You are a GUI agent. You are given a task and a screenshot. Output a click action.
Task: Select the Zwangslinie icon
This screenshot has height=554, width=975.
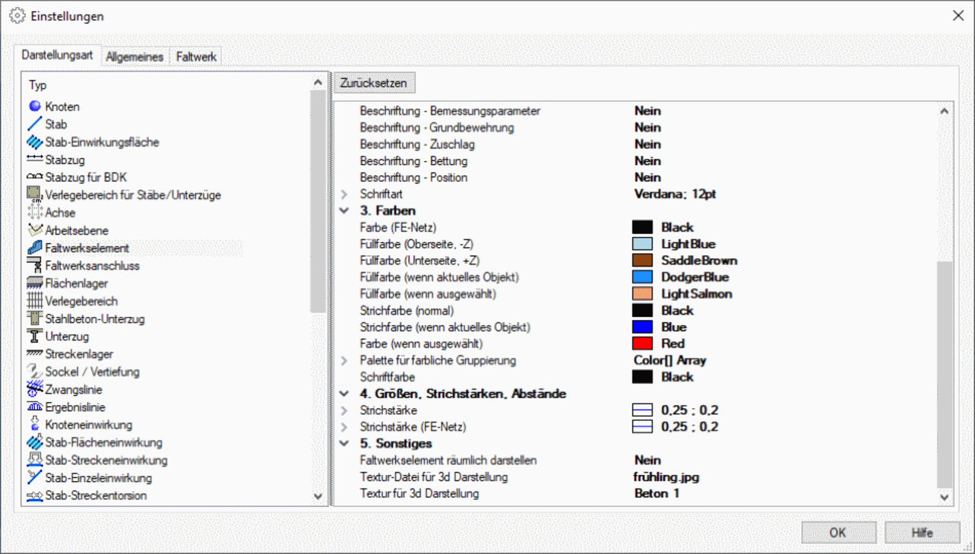[34, 389]
